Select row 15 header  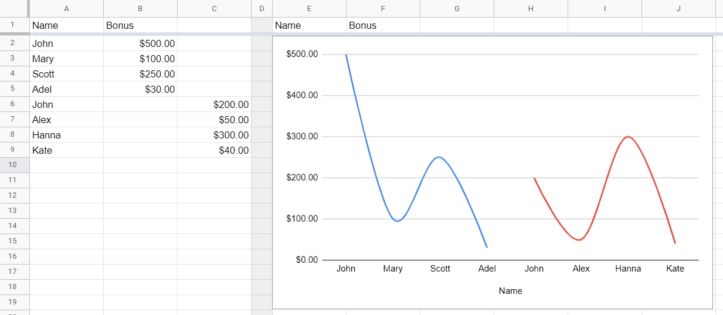click(x=15, y=241)
